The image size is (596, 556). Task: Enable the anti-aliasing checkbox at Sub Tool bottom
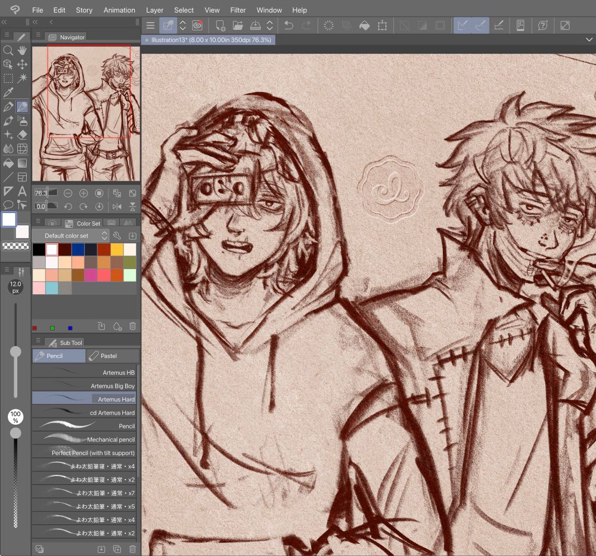pos(39,548)
